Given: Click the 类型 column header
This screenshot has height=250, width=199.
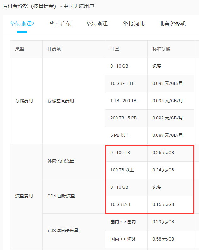Looking at the screenshot, I should click(x=20, y=49).
